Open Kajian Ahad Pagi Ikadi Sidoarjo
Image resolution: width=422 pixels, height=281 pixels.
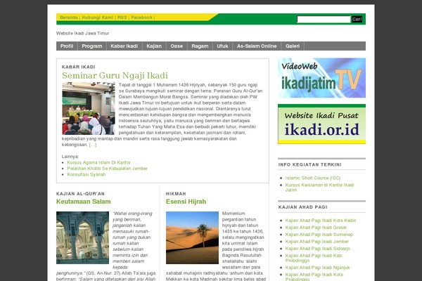[318, 249]
